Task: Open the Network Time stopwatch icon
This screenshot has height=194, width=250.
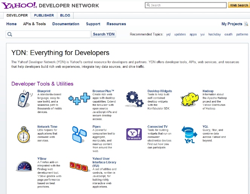Action: (24, 134)
